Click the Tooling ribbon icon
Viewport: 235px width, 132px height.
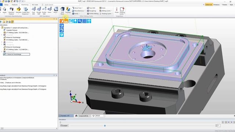pyautogui.click(x=68, y=10)
